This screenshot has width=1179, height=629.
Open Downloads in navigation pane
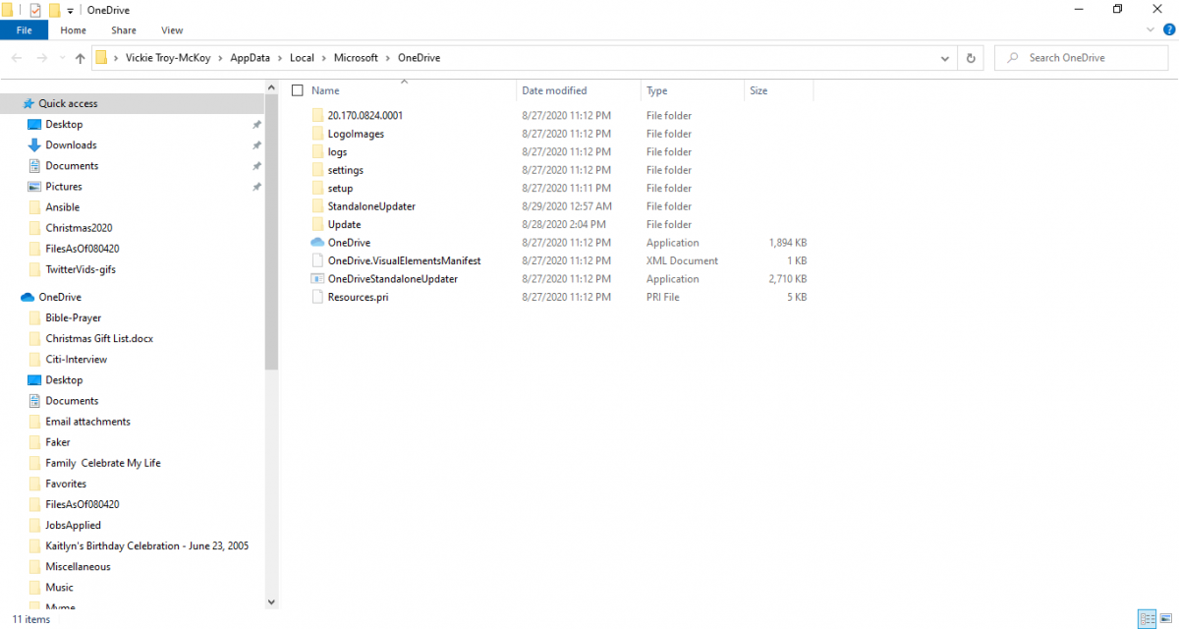71,144
